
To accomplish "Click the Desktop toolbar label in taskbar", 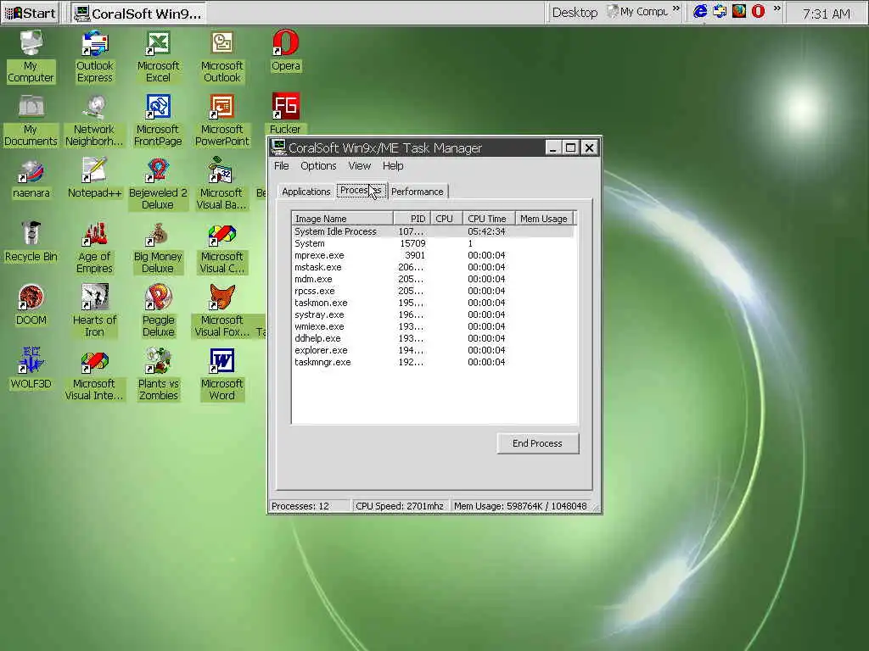I will [x=575, y=13].
